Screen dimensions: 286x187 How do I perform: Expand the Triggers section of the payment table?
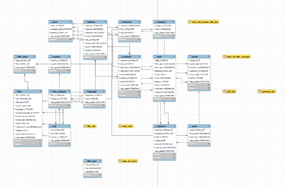(x=164, y=157)
